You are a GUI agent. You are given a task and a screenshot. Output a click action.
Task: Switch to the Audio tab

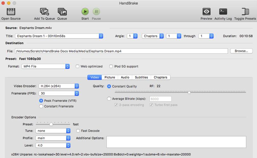pyautogui.click(x=125, y=77)
